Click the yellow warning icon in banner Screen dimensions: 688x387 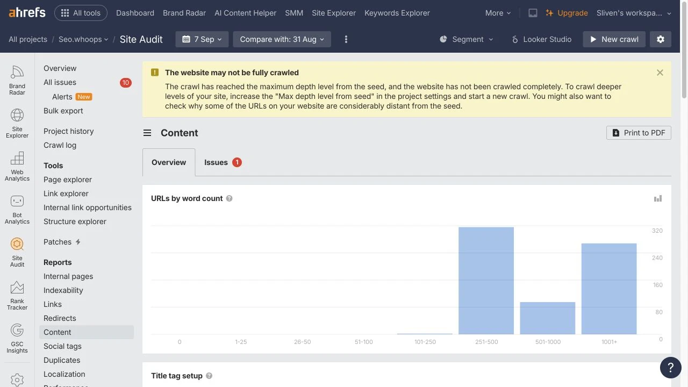coord(155,72)
